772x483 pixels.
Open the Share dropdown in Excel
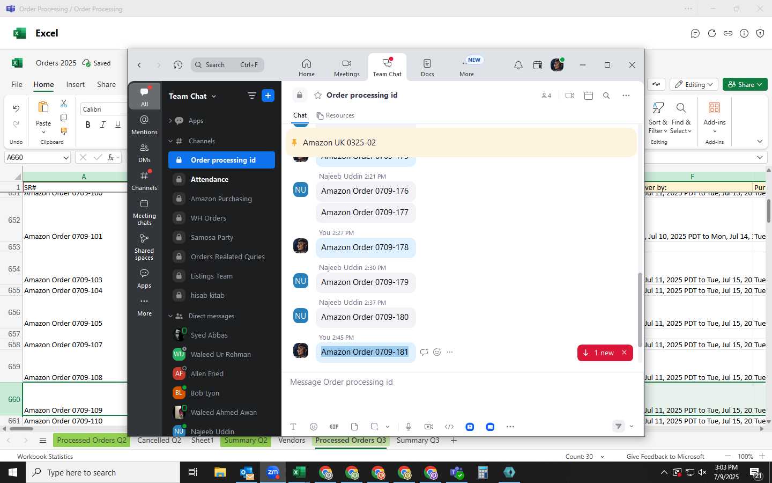tap(745, 84)
